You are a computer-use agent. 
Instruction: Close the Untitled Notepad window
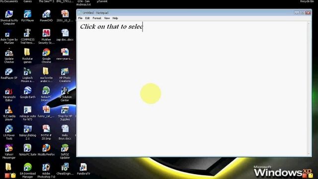coord(308,13)
